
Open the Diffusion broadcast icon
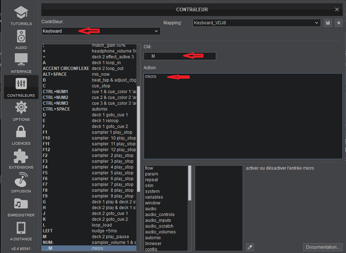pos(21,180)
